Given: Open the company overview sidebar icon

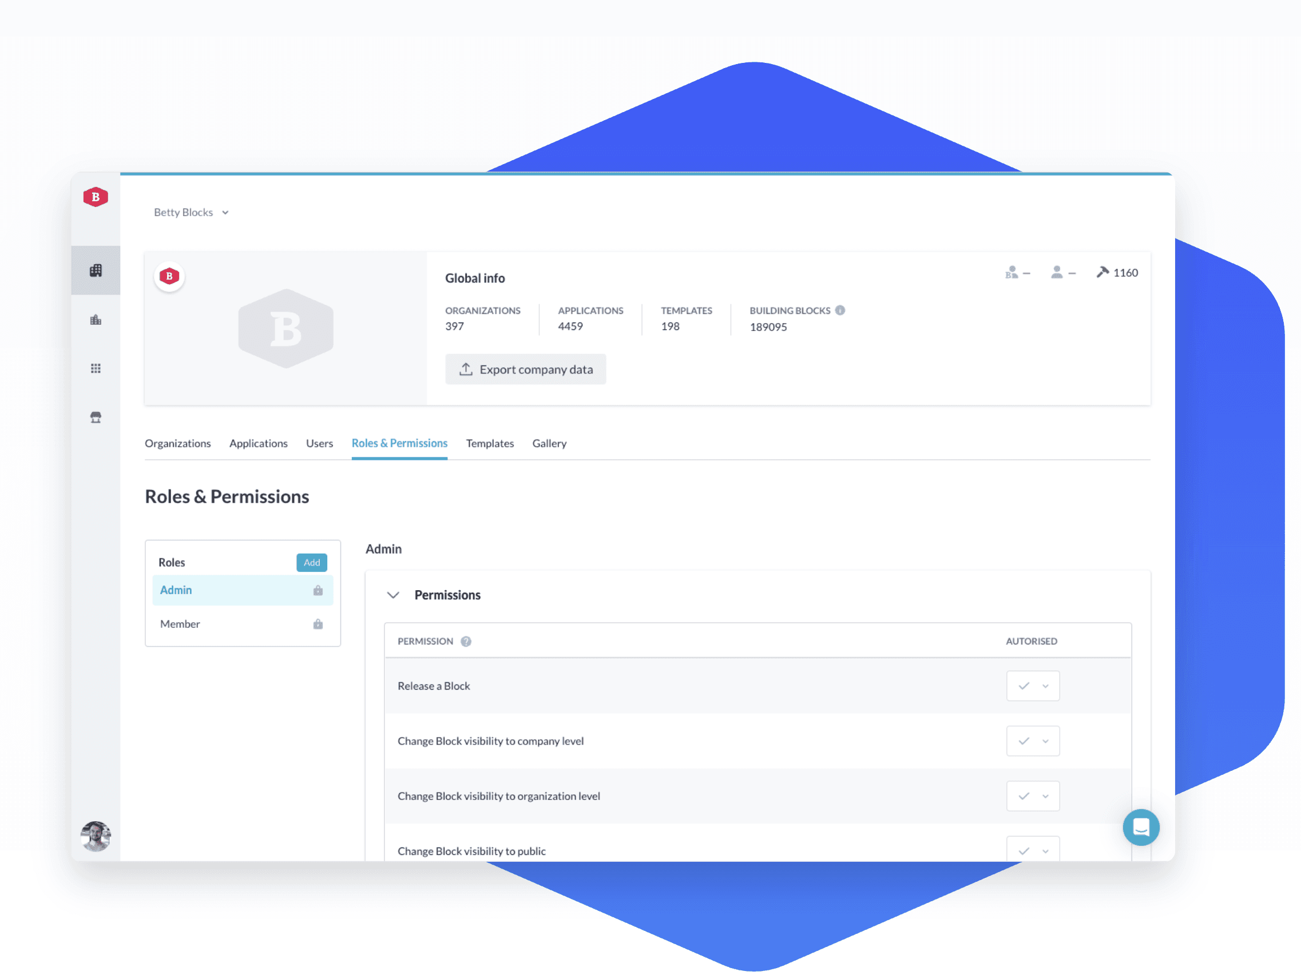Looking at the screenshot, I should pyautogui.click(x=96, y=270).
